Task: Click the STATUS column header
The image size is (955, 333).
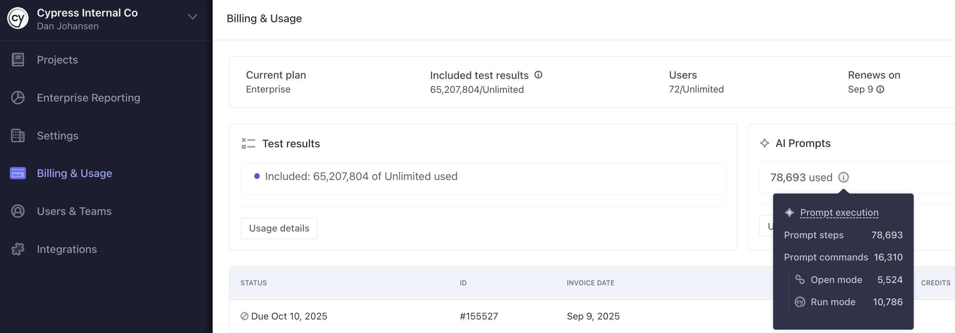Action: (254, 283)
